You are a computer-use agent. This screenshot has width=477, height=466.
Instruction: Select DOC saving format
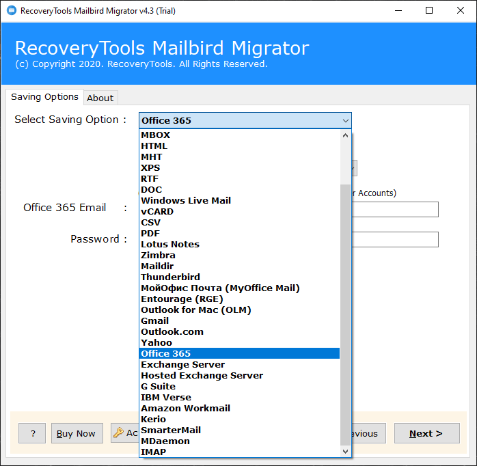[x=239, y=190]
